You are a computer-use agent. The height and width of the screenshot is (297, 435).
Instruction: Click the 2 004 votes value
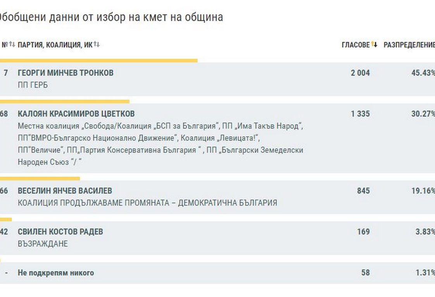360,73
